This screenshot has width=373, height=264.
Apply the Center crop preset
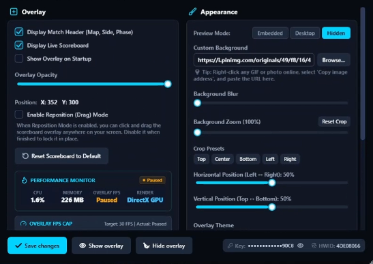(222, 159)
